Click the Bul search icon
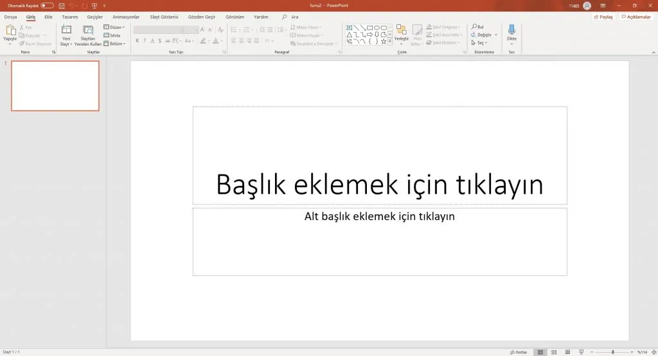Viewport: 658px width, 356px height. click(x=474, y=27)
